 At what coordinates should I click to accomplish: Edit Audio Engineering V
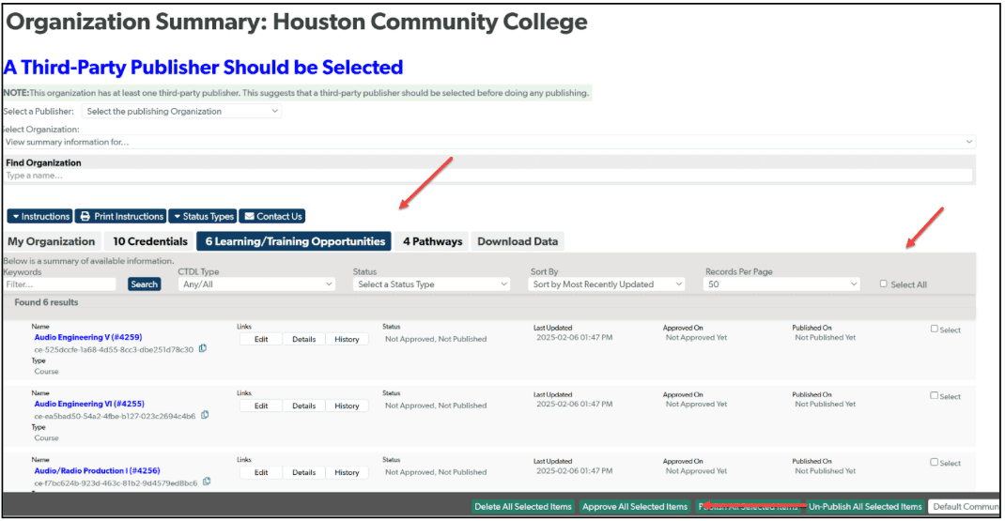pyautogui.click(x=261, y=340)
